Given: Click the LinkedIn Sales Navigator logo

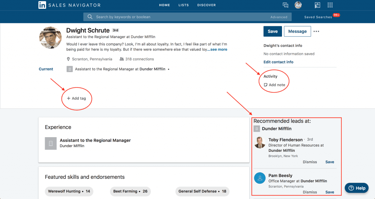Looking at the screenshot, I should click(x=69, y=5).
